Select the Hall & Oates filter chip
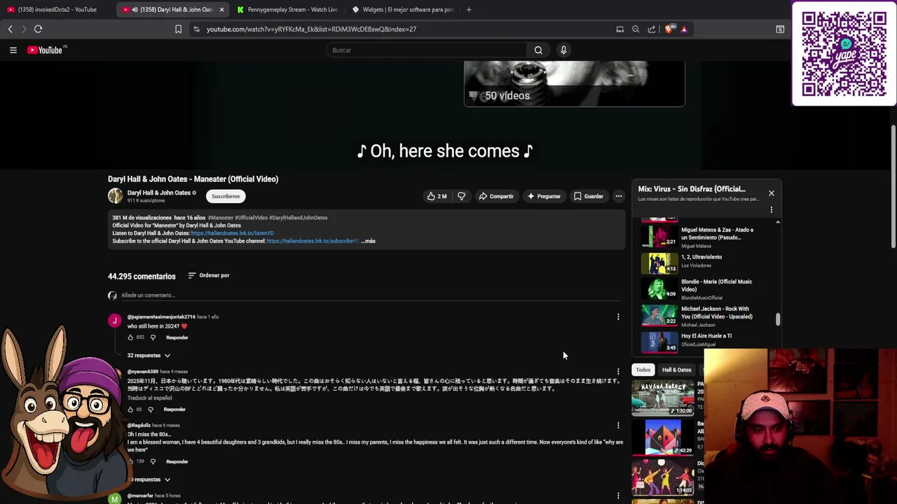This screenshot has height=504, width=897. click(676, 370)
